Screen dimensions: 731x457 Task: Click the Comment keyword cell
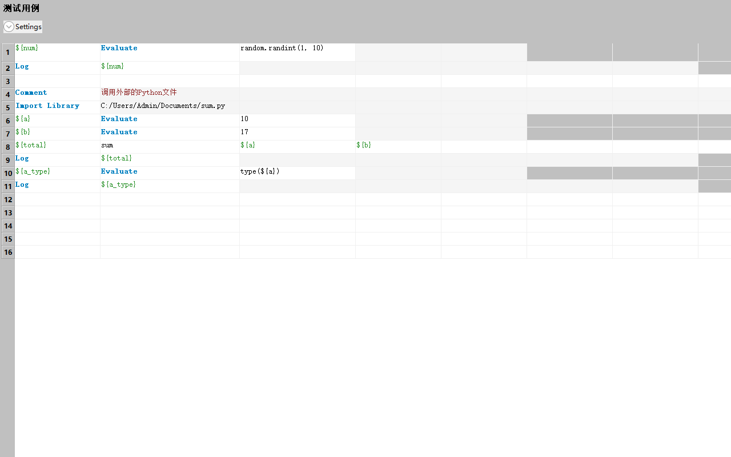[57, 94]
